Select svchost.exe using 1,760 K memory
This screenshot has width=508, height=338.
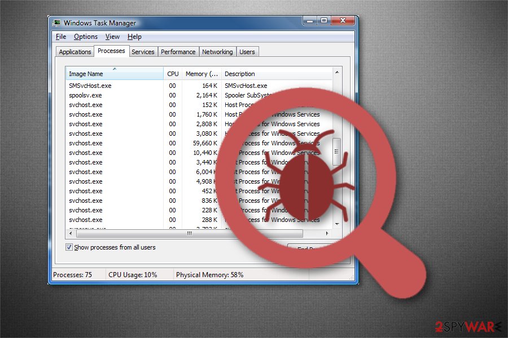[x=199, y=114]
